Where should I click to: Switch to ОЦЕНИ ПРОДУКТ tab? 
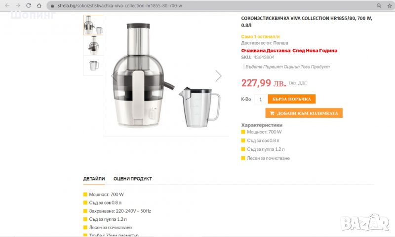click(x=132, y=179)
